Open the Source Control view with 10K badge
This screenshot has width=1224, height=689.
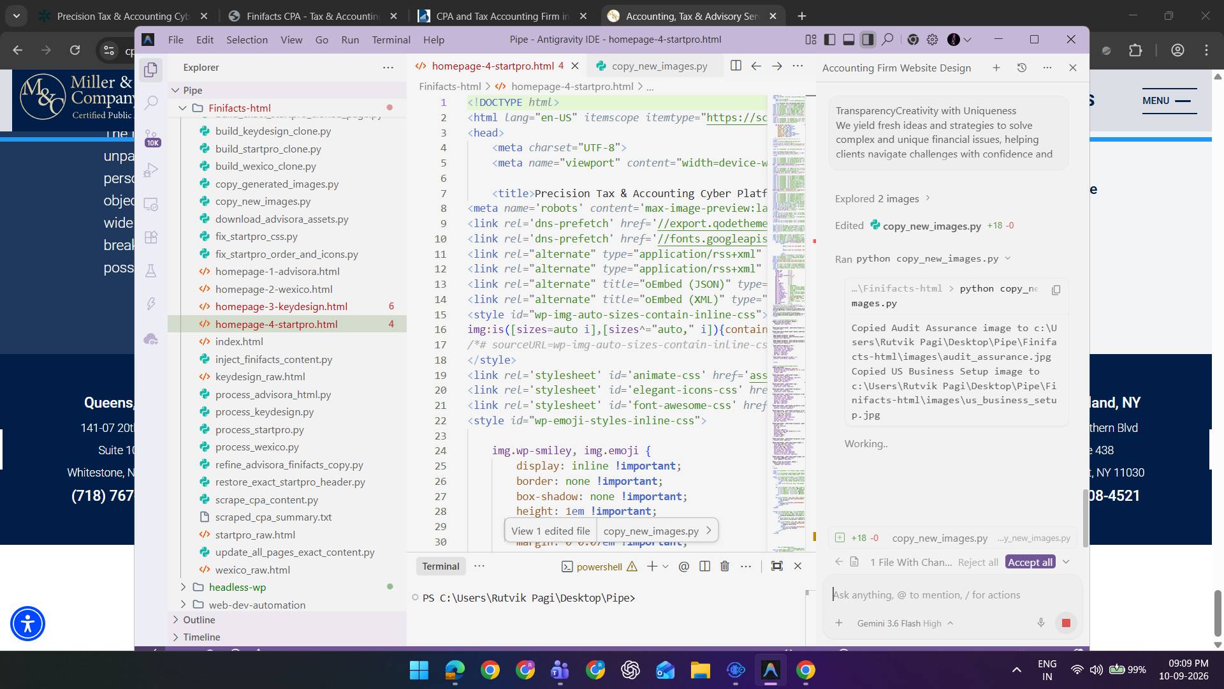point(152,137)
